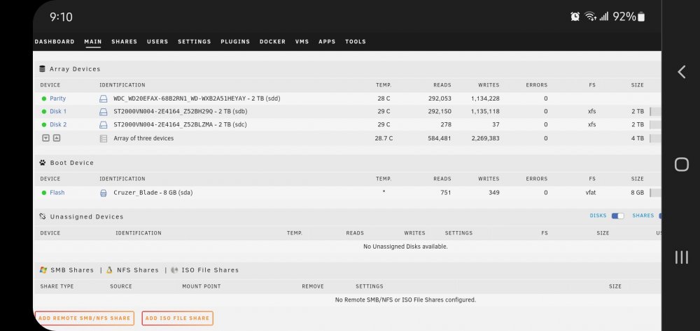Click the Unassigned Devices header icon
The width and height of the screenshot is (700, 331).
(43, 216)
